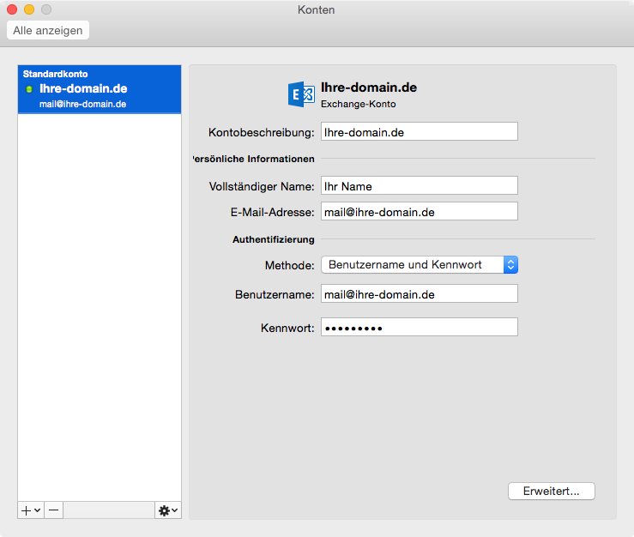
Task: Select the Ihre-domain.de account in sidebar
Action: tap(100, 89)
